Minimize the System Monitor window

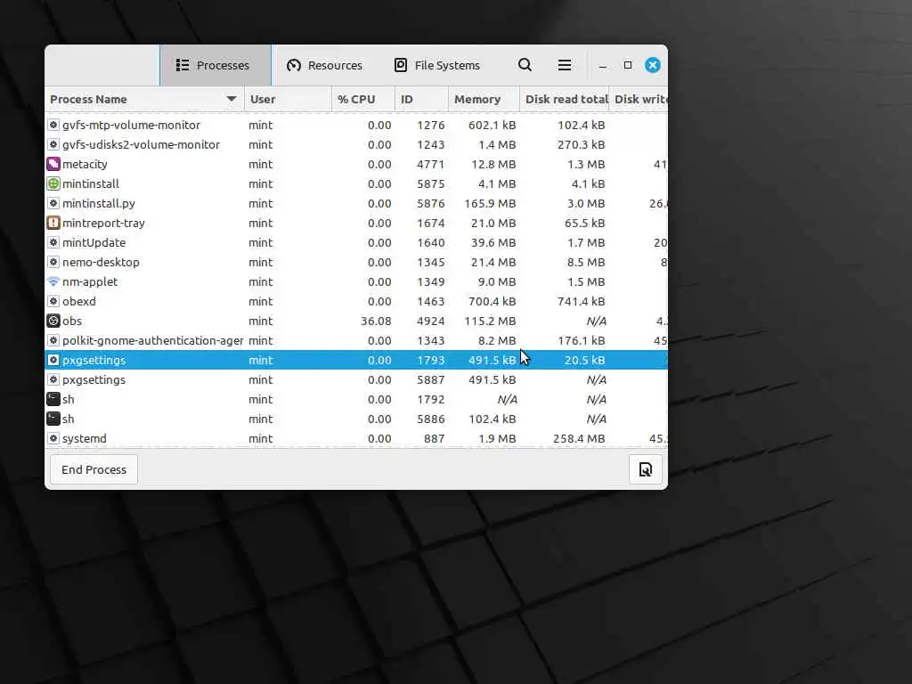coord(603,66)
